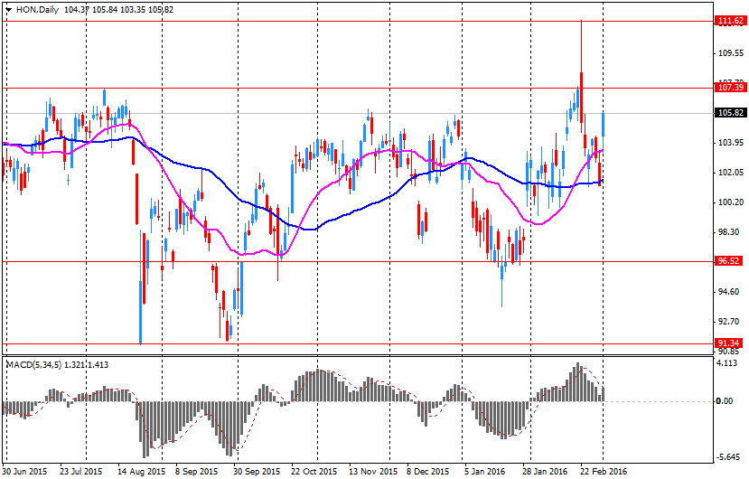Click the 102.05 price axis value

pos(731,173)
